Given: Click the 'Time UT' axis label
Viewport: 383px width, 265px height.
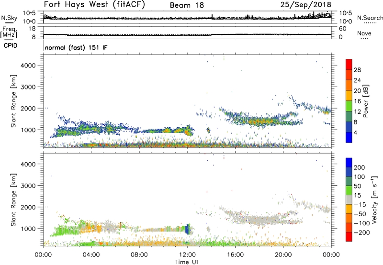Looking at the screenshot, I should (x=187, y=262).
